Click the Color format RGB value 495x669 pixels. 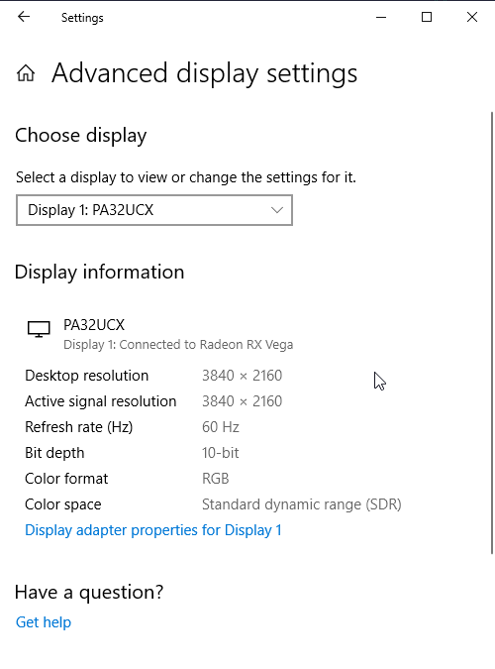(x=215, y=479)
